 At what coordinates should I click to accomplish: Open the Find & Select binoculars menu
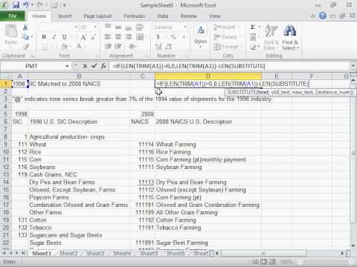290,37
